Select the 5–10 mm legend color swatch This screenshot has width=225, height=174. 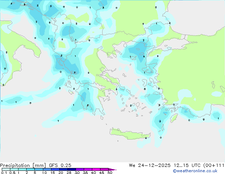[39, 169]
